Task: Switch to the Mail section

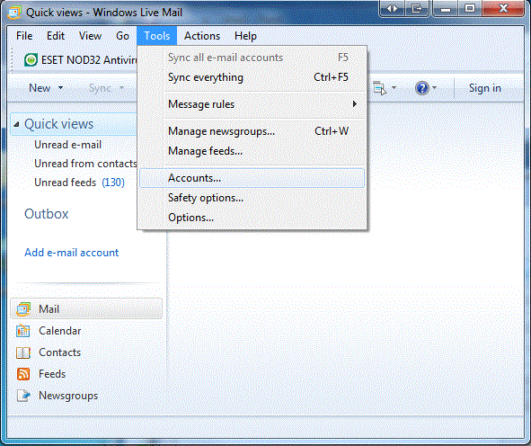Action: (x=86, y=308)
